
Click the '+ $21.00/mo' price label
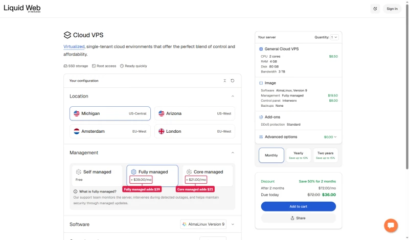(196, 180)
